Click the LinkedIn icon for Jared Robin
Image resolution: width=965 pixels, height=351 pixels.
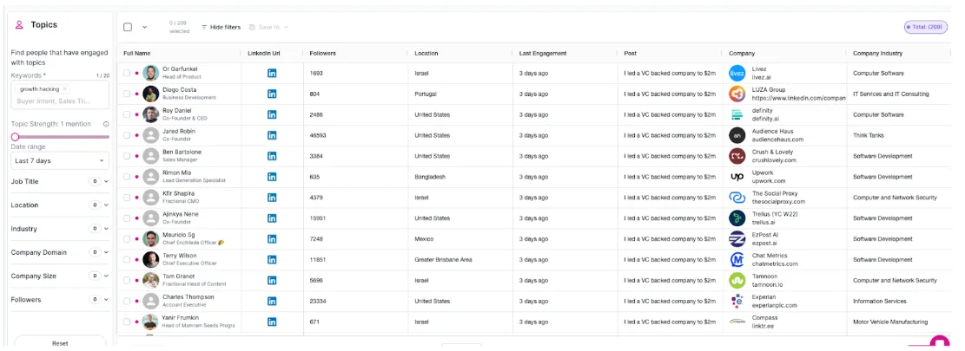(x=272, y=135)
